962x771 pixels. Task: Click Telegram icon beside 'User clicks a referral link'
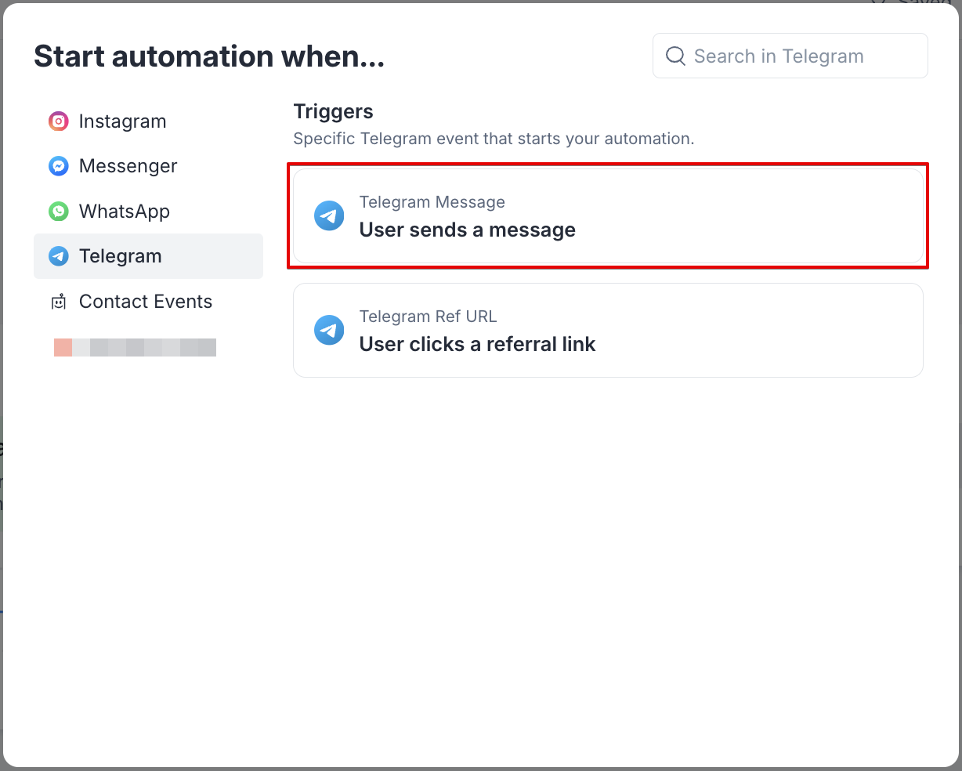[329, 331]
